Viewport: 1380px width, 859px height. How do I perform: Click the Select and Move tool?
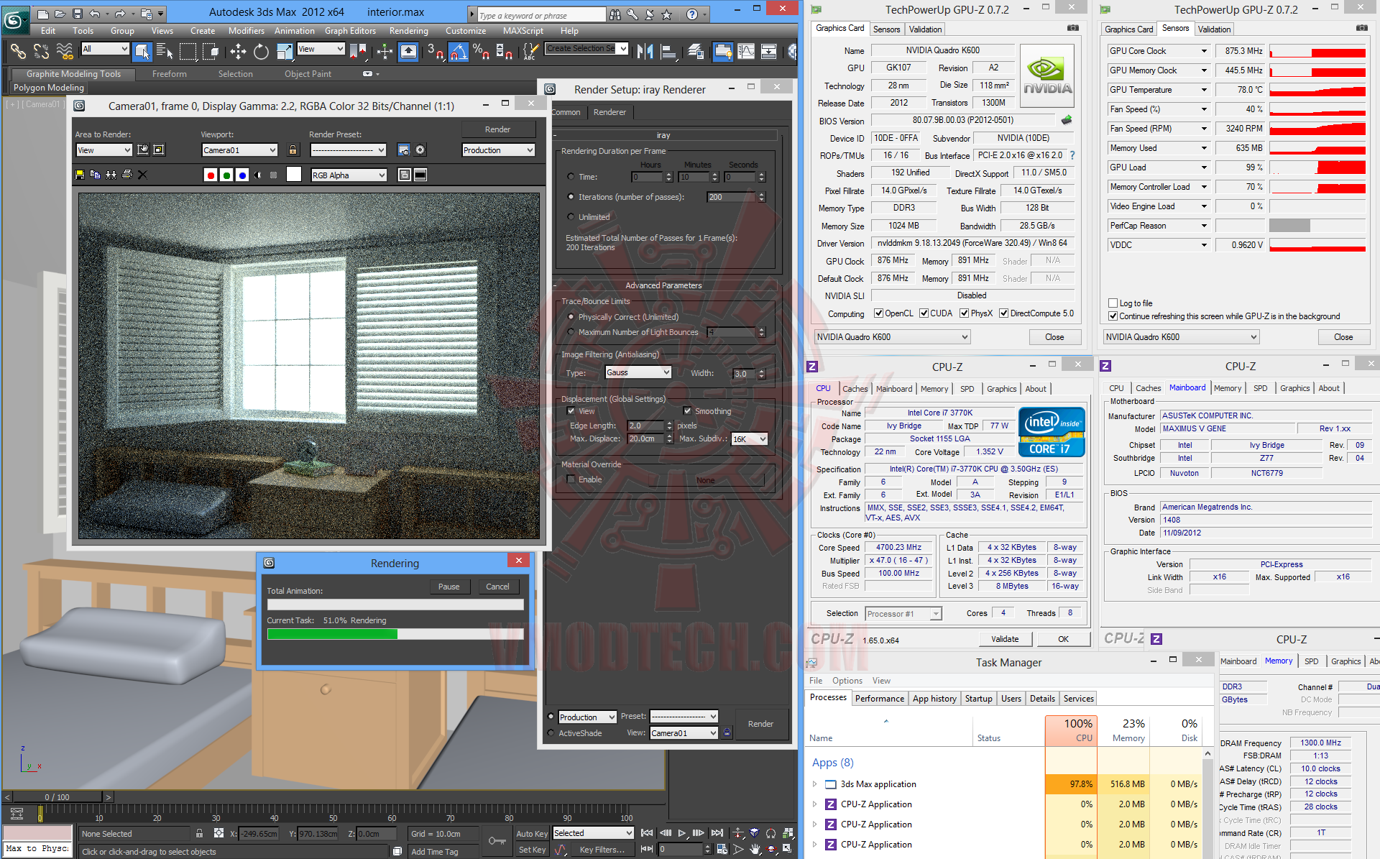(x=237, y=51)
